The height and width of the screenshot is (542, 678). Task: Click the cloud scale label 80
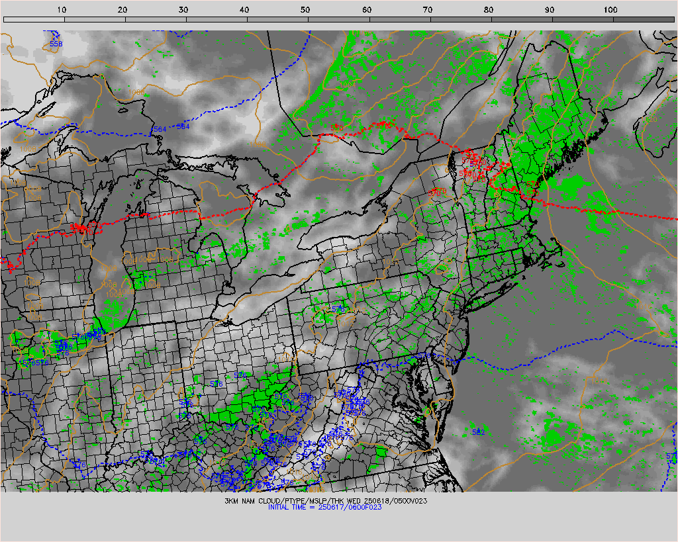coord(489,9)
